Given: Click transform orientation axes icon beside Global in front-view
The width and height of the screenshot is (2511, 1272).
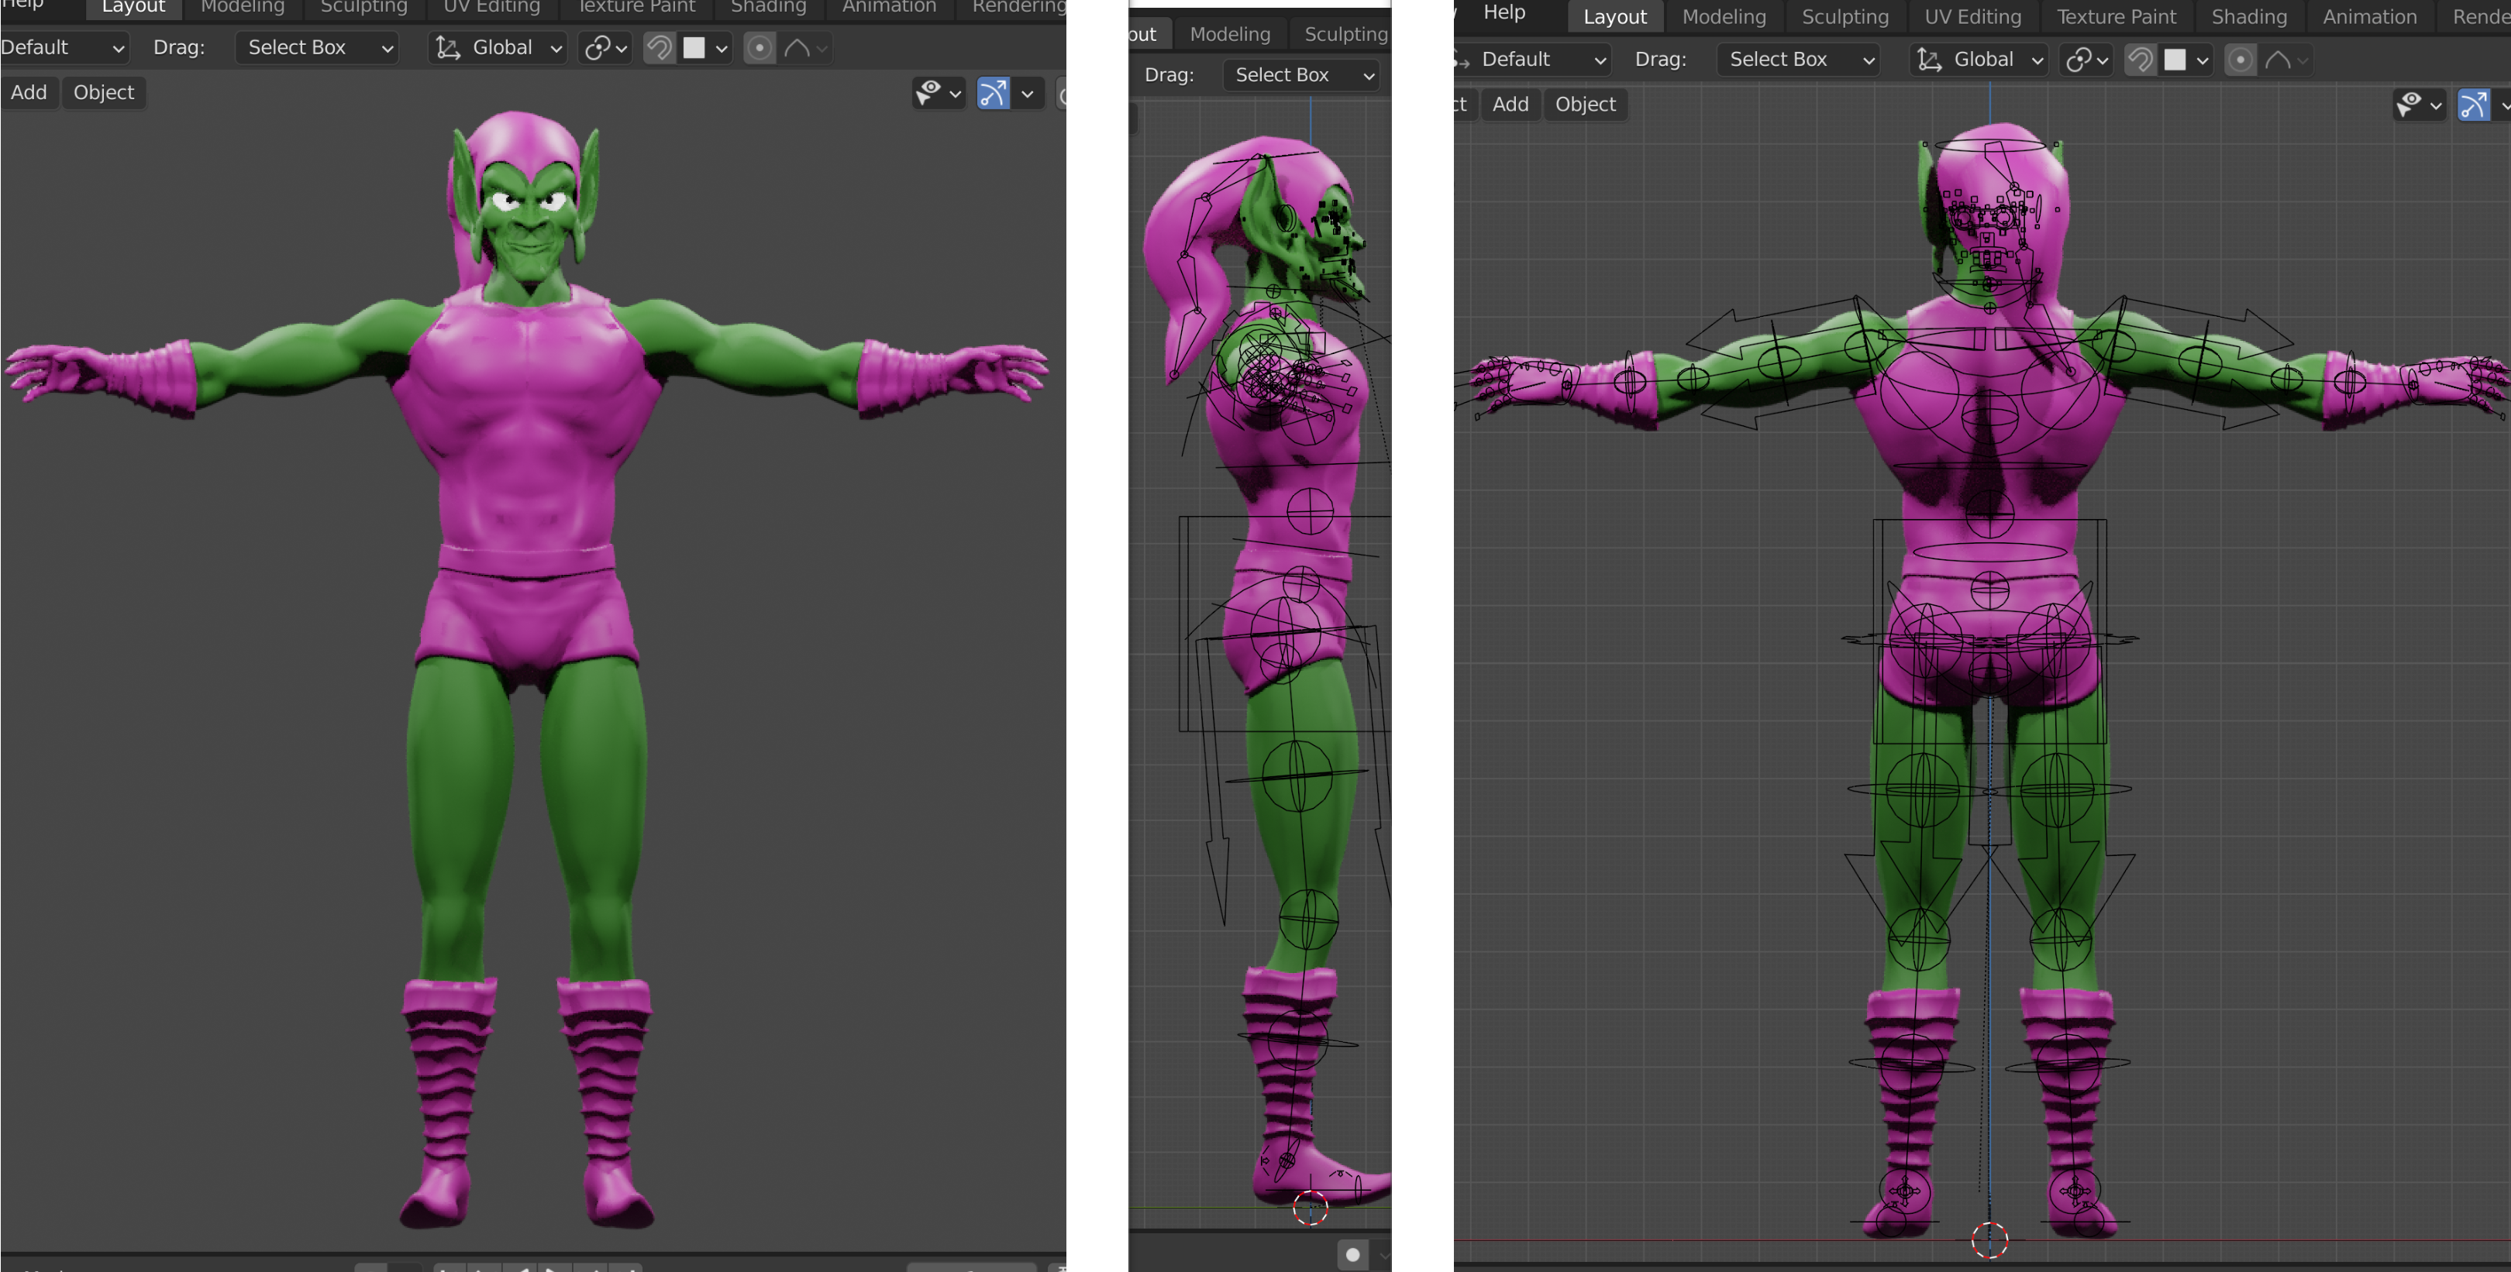Looking at the screenshot, I should 447,48.
